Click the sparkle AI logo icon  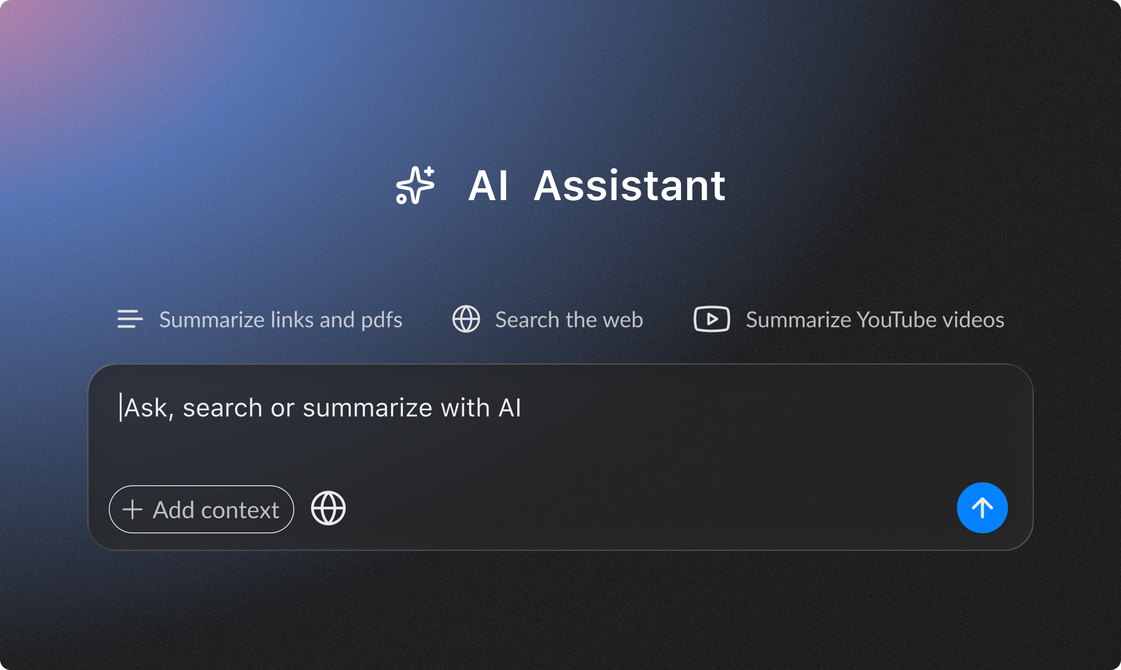[415, 185]
